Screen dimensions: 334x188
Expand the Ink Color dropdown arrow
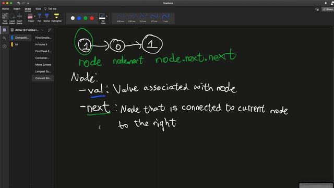pyautogui.click(x=106, y=16)
